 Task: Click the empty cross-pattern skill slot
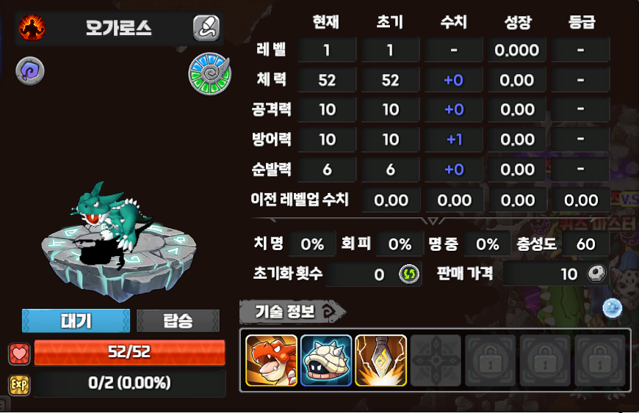coord(436,360)
